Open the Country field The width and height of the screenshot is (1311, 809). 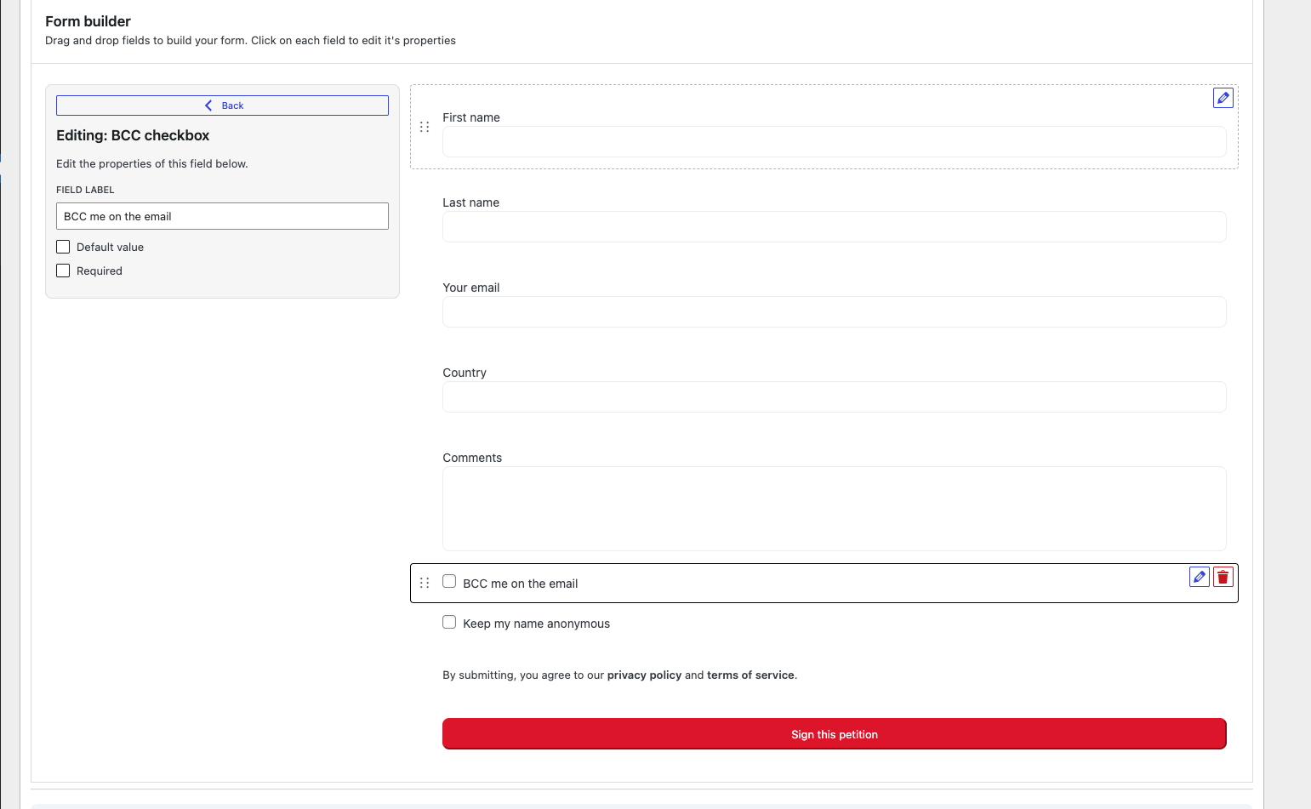click(x=834, y=397)
